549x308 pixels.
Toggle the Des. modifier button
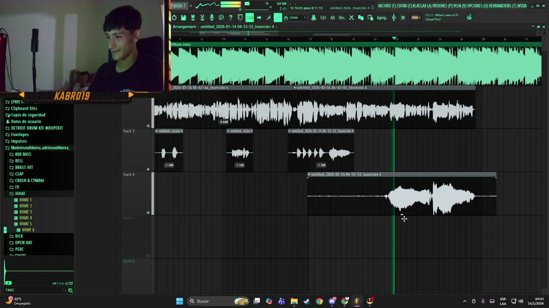[342, 18]
